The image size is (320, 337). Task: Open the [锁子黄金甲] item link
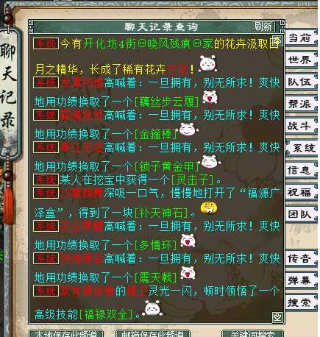[166, 166]
